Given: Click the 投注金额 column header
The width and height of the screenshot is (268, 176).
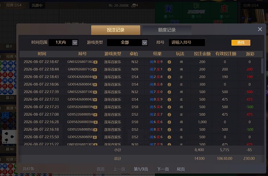Looking at the screenshot, I should pyautogui.click(x=202, y=54).
